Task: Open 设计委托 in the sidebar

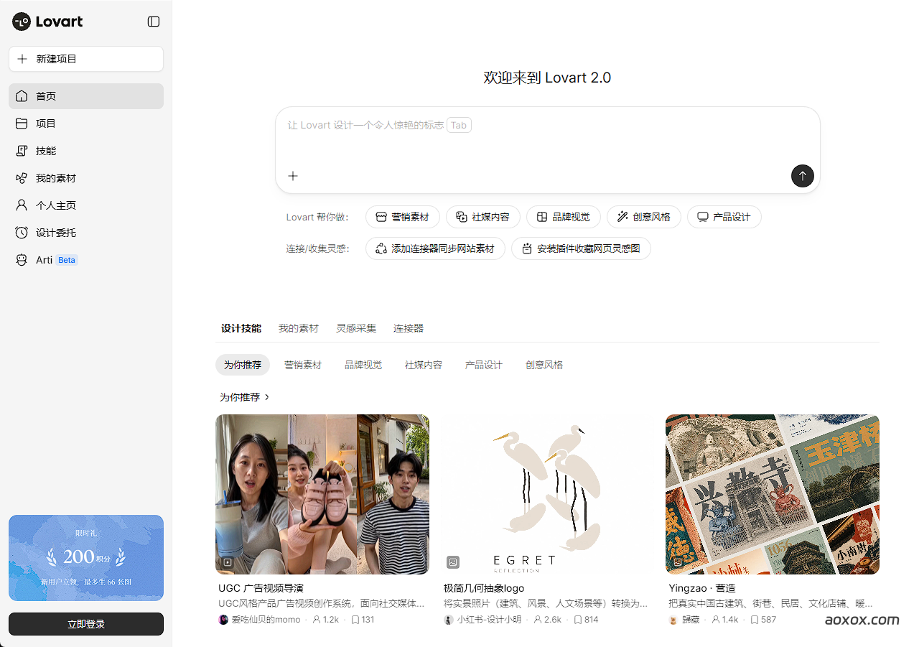Action: tap(86, 233)
